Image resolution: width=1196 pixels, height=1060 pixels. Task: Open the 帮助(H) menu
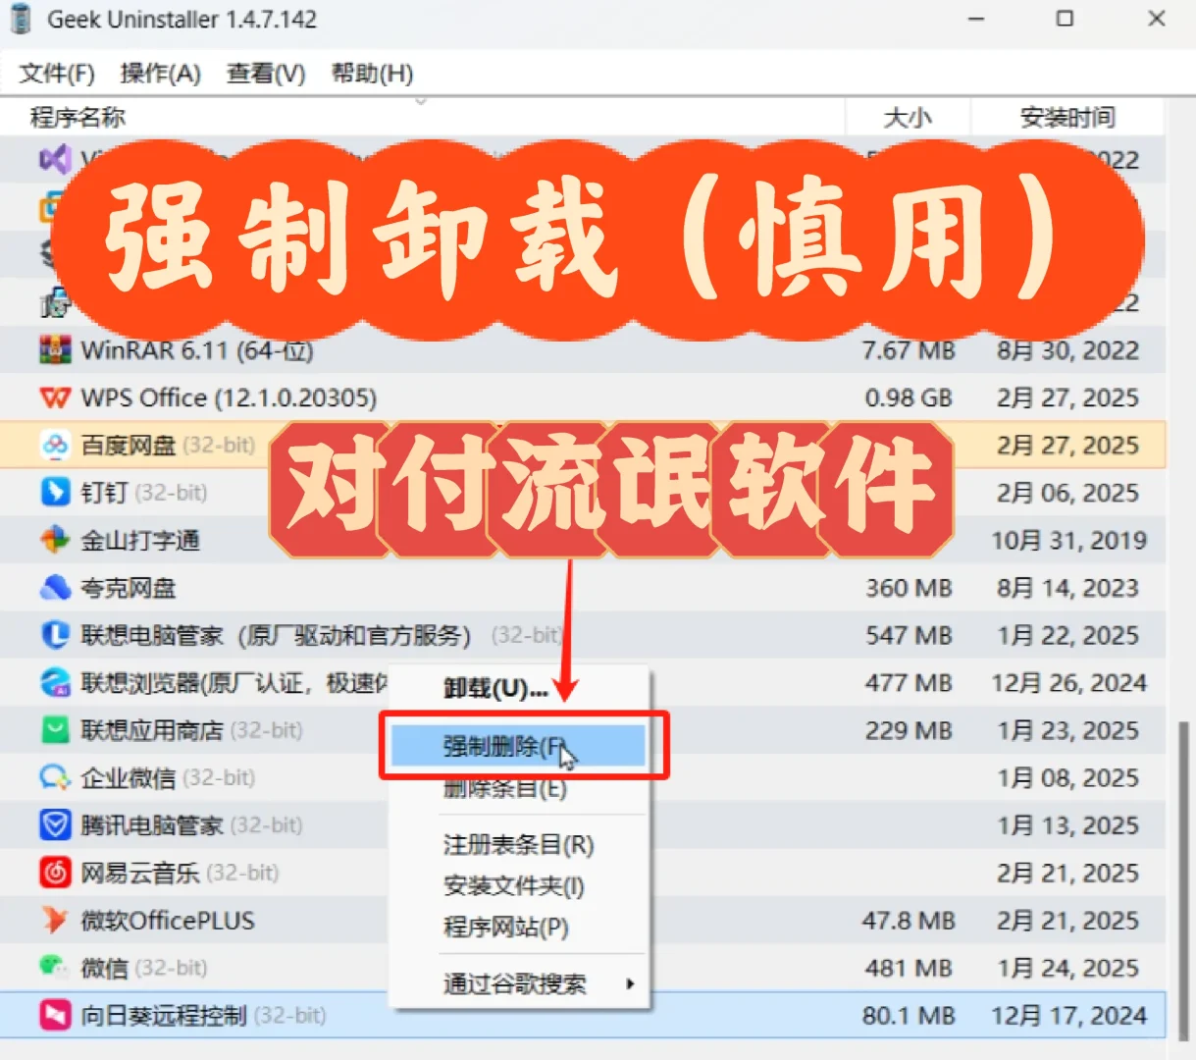pos(372,73)
